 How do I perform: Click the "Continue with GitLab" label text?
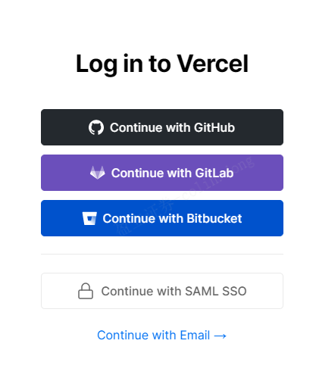pyautogui.click(x=173, y=173)
